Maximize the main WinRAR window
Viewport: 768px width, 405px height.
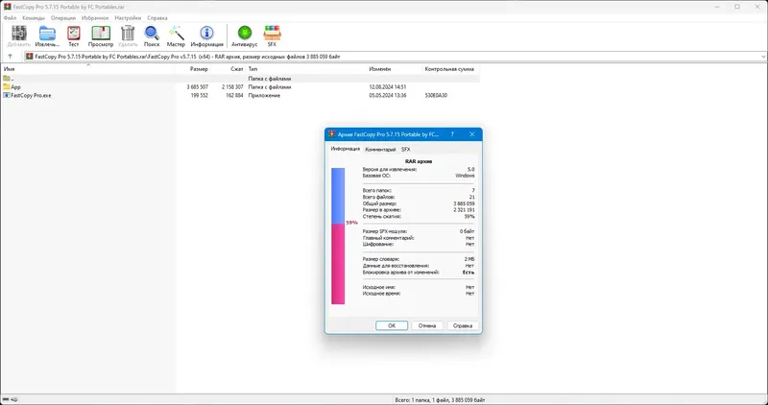point(737,7)
